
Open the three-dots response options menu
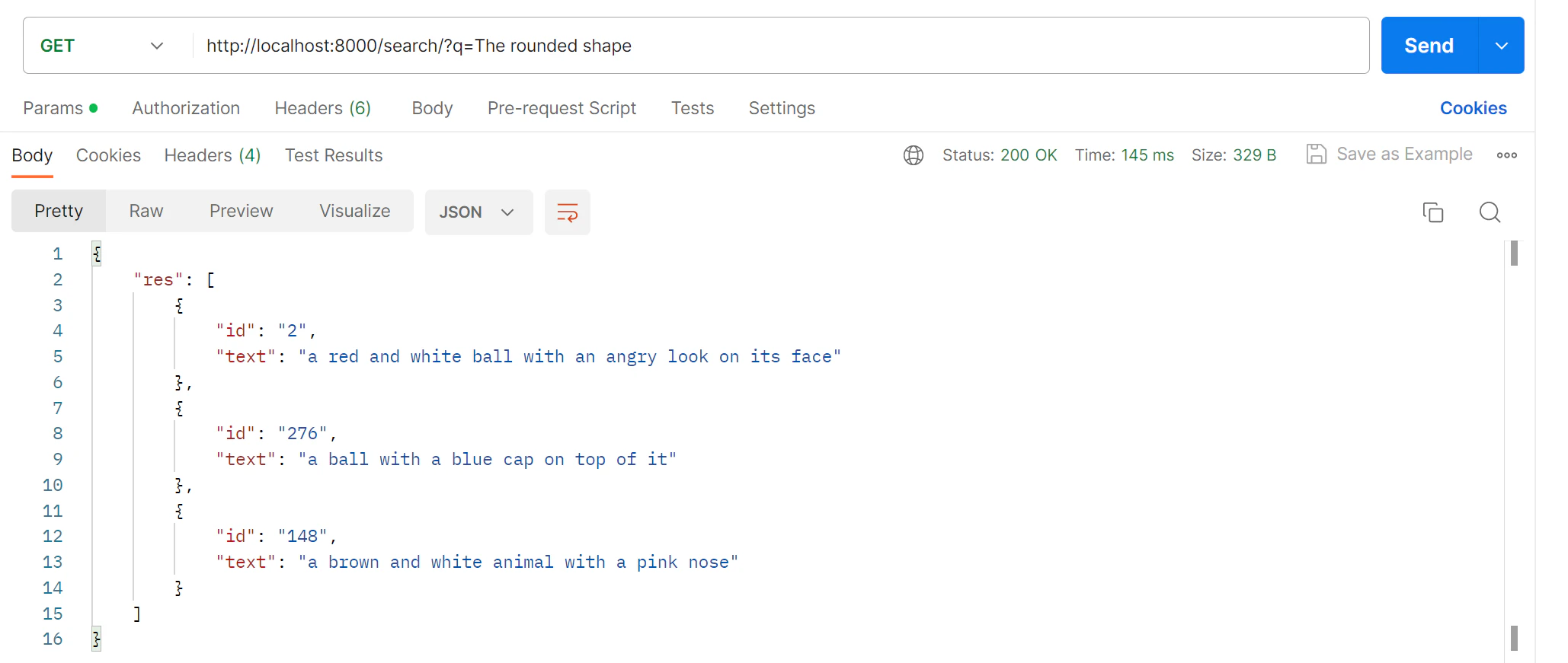pos(1506,155)
